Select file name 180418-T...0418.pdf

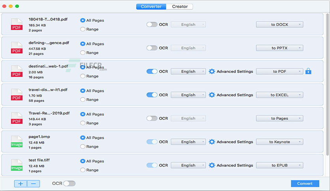coord(48,19)
